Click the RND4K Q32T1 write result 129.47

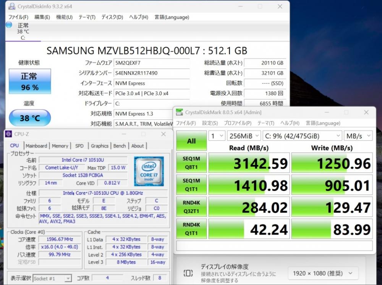(x=332, y=207)
